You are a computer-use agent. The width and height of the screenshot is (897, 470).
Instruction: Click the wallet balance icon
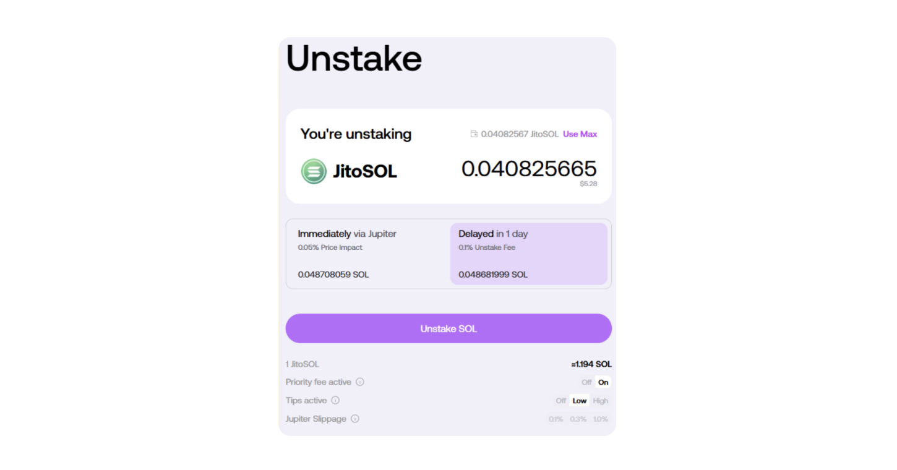474,134
